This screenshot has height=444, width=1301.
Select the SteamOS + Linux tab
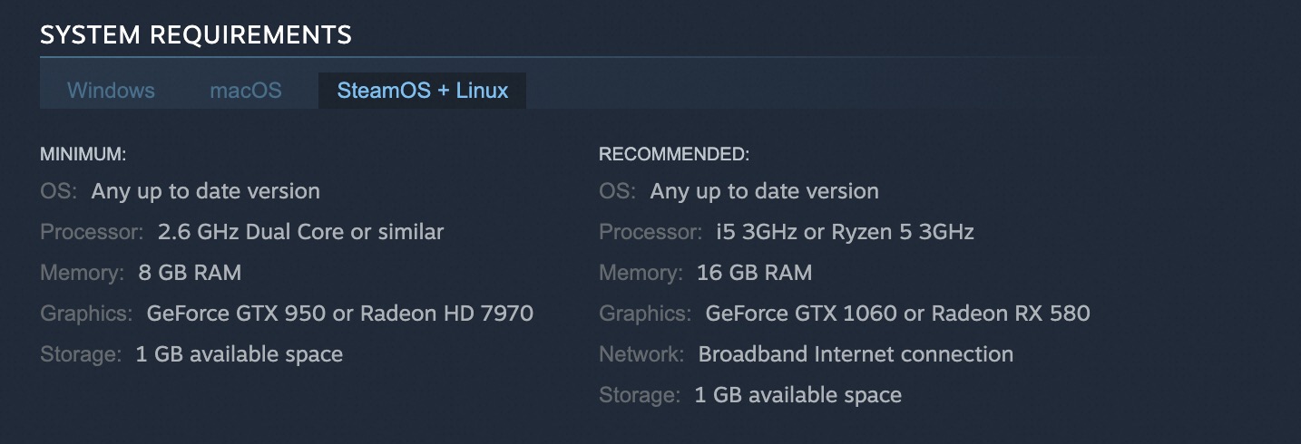pos(422,91)
